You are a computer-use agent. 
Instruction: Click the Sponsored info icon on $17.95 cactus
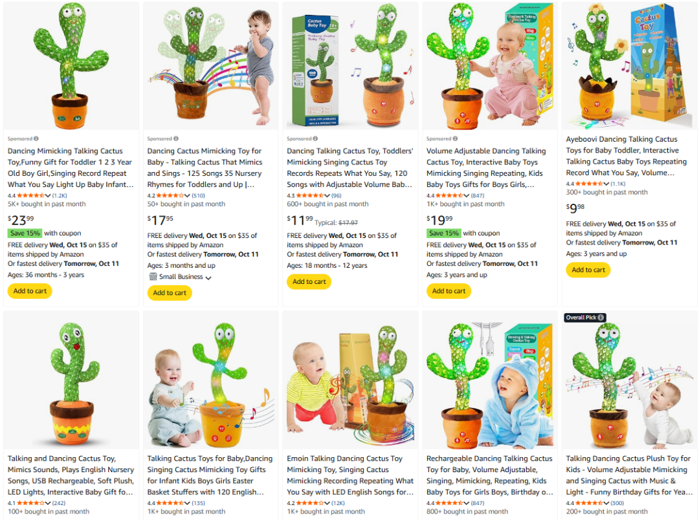click(x=176, y=138)
